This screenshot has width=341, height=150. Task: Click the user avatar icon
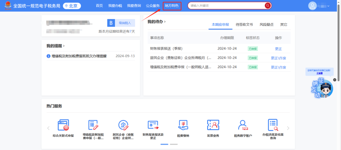pyautogui.click(x=313, y=6)
